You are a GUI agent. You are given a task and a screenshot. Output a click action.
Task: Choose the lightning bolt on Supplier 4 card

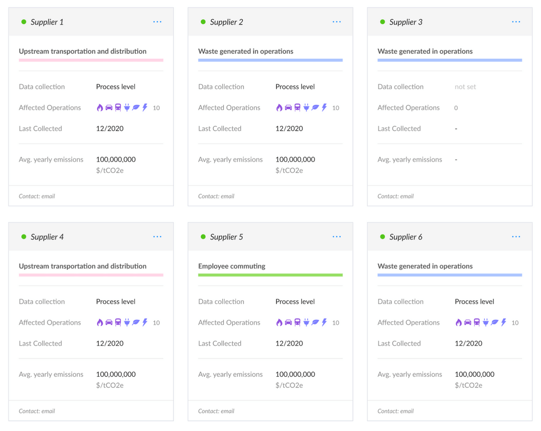pyautogui.click(x=145, y=323)
